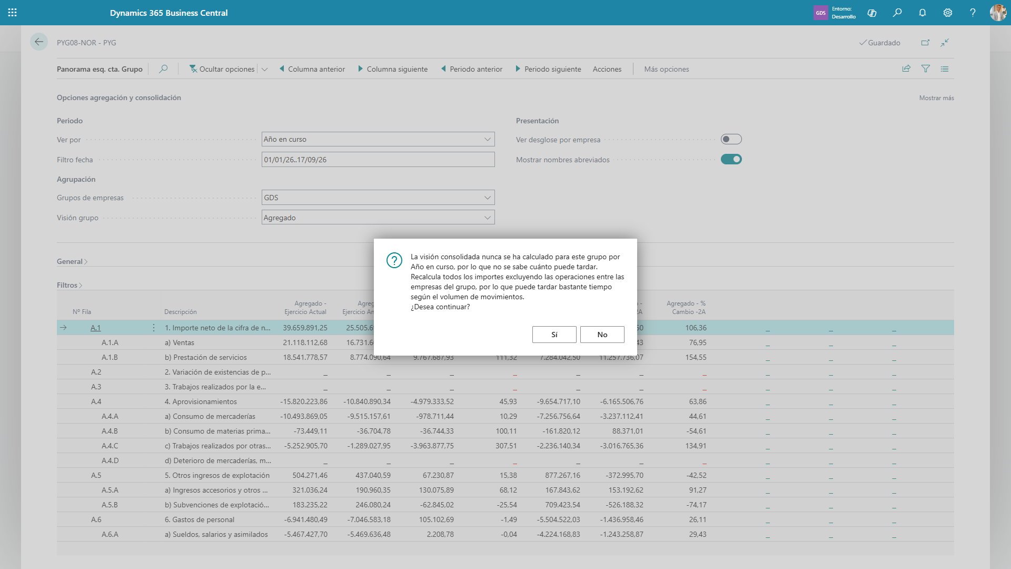Screen dimensions: 1011x569
Task: Click the Agregado - % Cambio -2A header
Action: 686,308
